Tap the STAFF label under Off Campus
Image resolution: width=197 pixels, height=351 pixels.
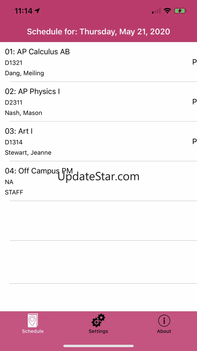coord(14,192)
